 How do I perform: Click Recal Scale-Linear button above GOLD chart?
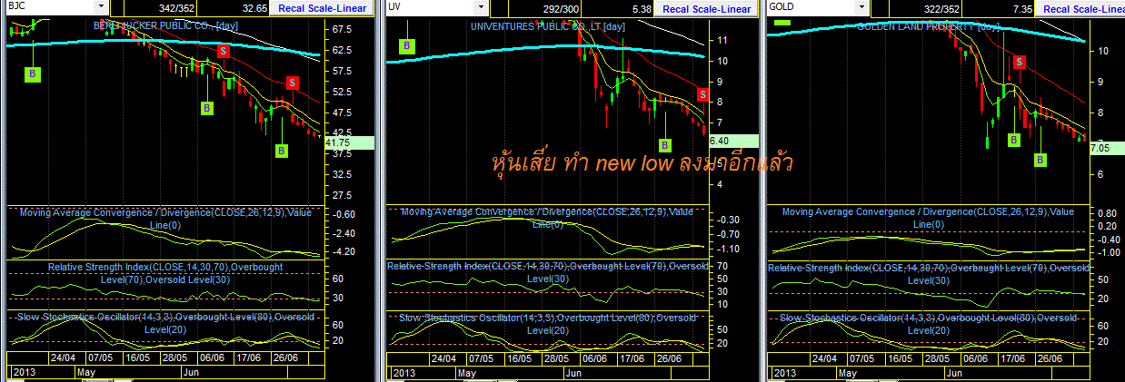(x=1080, y=8)
